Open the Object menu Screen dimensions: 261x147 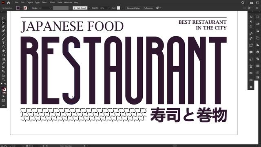(x=30, y=2)
